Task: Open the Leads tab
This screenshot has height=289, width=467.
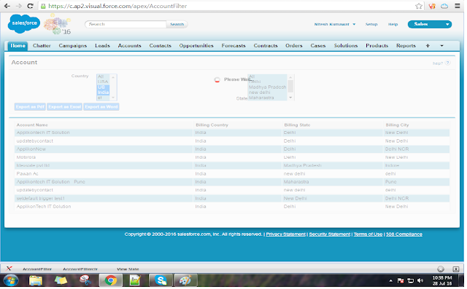Action: [102, 45]
